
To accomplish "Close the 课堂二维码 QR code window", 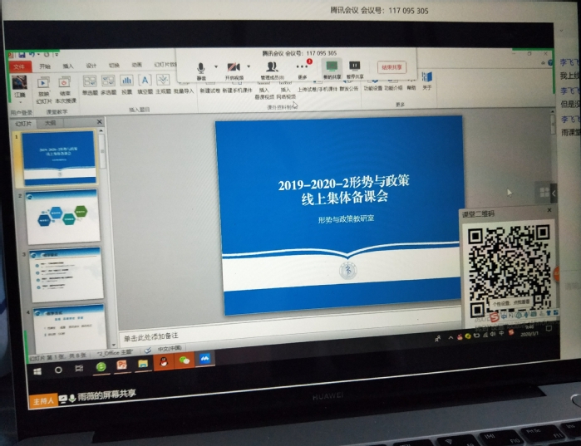I will coord(547,211).
